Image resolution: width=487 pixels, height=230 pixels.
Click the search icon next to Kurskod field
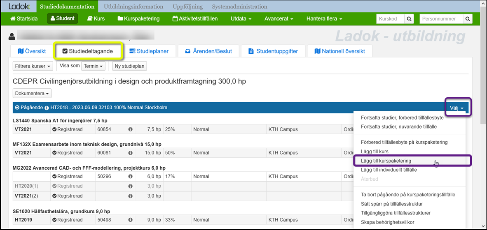coord(409,19)
